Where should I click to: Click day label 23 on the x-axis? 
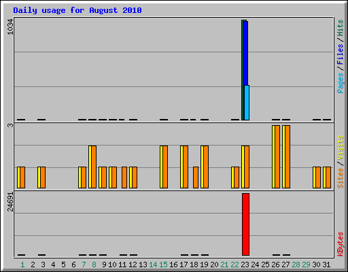(245, 265)
